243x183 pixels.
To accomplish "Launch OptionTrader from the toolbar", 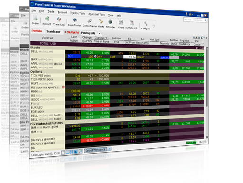I will (x=89, y=23).
